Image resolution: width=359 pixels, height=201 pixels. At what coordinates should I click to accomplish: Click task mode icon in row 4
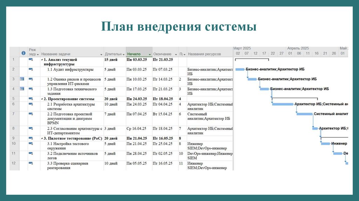coord(31,89)
